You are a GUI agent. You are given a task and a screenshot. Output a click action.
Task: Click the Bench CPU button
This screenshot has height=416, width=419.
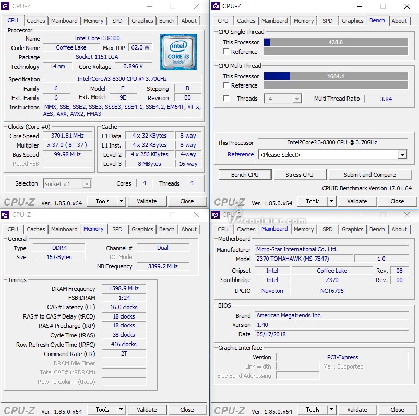click(x=245, y=175)
